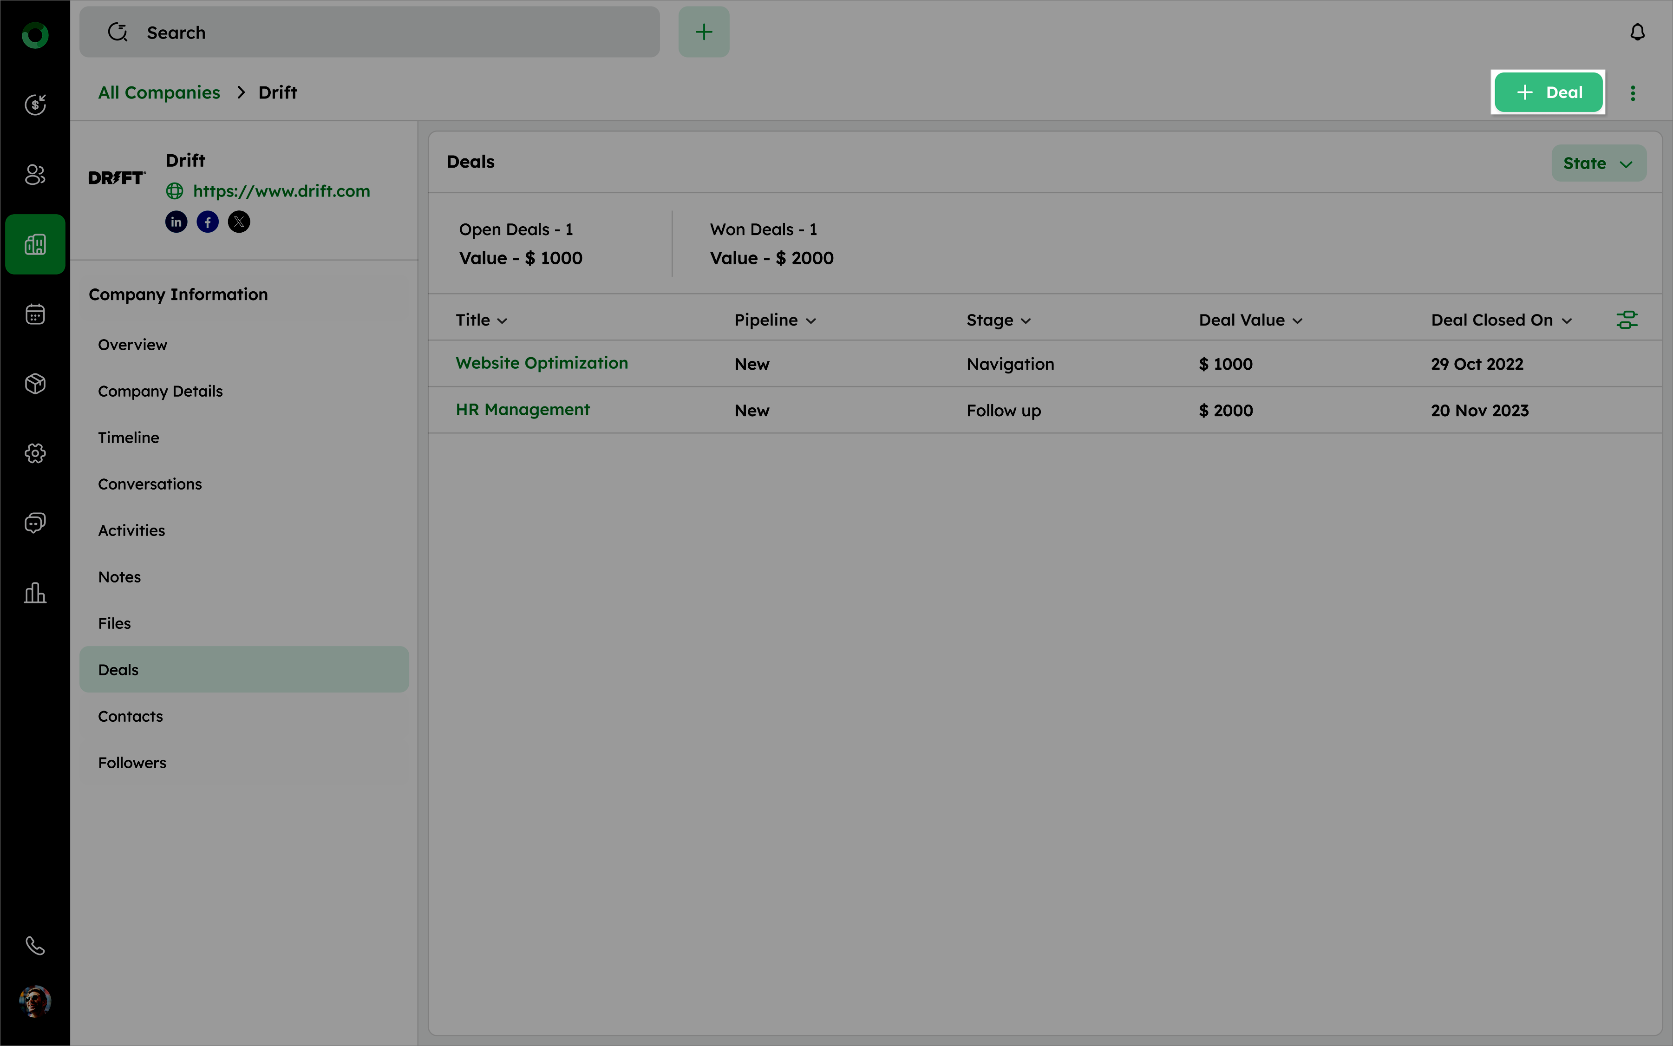Open the calendar icon in the sidebar
The height and width of the screenshot is (1046, 1673).
(35, 314)
